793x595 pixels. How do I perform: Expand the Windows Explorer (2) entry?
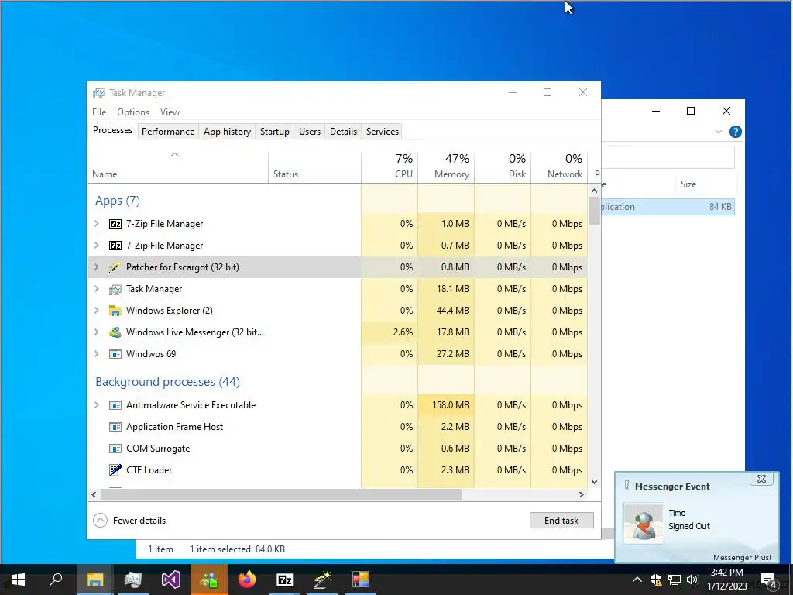97,311
